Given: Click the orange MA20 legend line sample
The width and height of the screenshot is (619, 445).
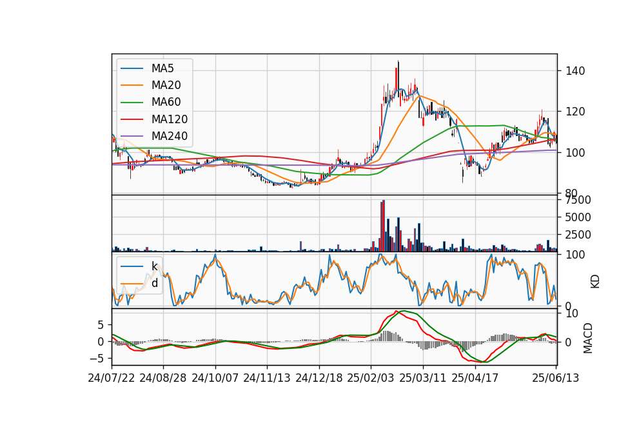Looking at the screenshot, I should [x=132, y=85].
